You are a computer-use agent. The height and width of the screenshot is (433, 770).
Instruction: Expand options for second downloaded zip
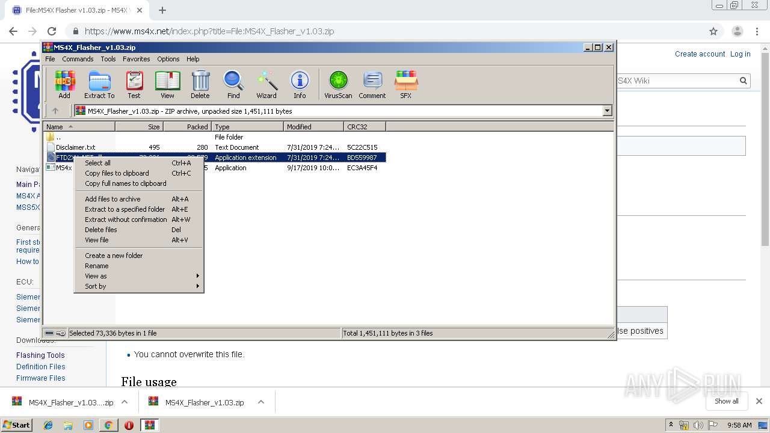point(261,402)
